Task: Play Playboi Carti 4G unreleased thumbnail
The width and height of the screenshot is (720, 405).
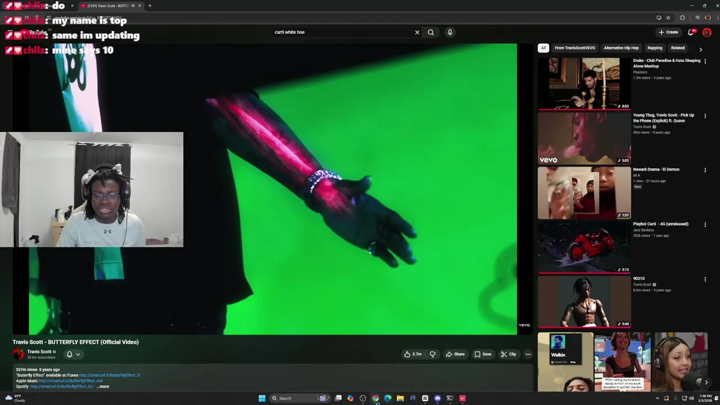Action: coord(584,247)
